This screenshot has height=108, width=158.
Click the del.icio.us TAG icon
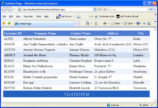78,16
